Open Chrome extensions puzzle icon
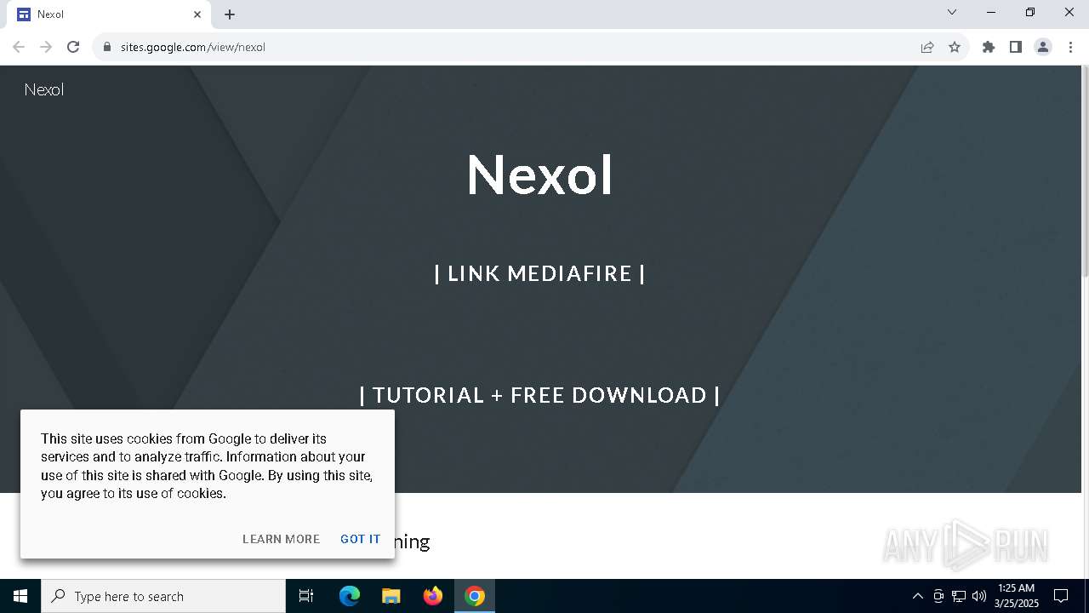Viewport: 1089px width, 613px height. point(989,47)
